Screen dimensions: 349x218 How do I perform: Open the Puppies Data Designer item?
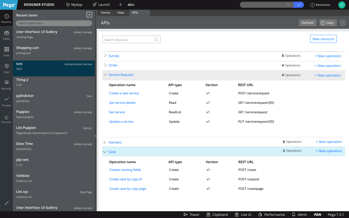(x=54, y=116)
